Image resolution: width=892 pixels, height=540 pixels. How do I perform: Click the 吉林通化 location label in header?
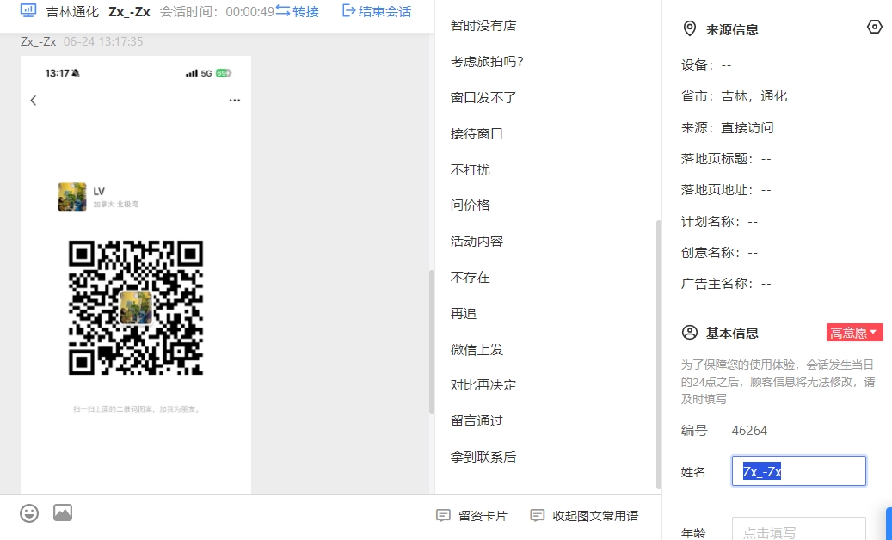(72, 11)
